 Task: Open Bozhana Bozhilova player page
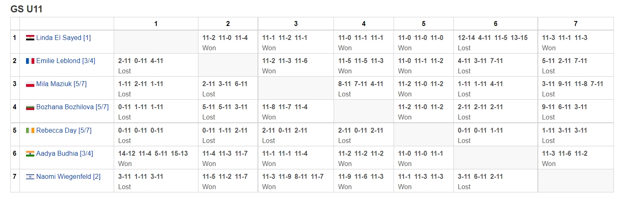(x=72, y=107)
